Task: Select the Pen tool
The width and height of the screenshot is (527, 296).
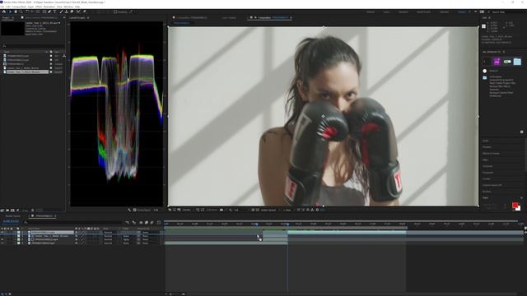Action: coord(49,12)
